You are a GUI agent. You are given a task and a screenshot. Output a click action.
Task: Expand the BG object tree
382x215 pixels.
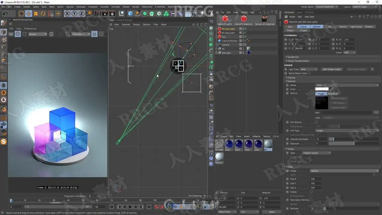[217, 49]
